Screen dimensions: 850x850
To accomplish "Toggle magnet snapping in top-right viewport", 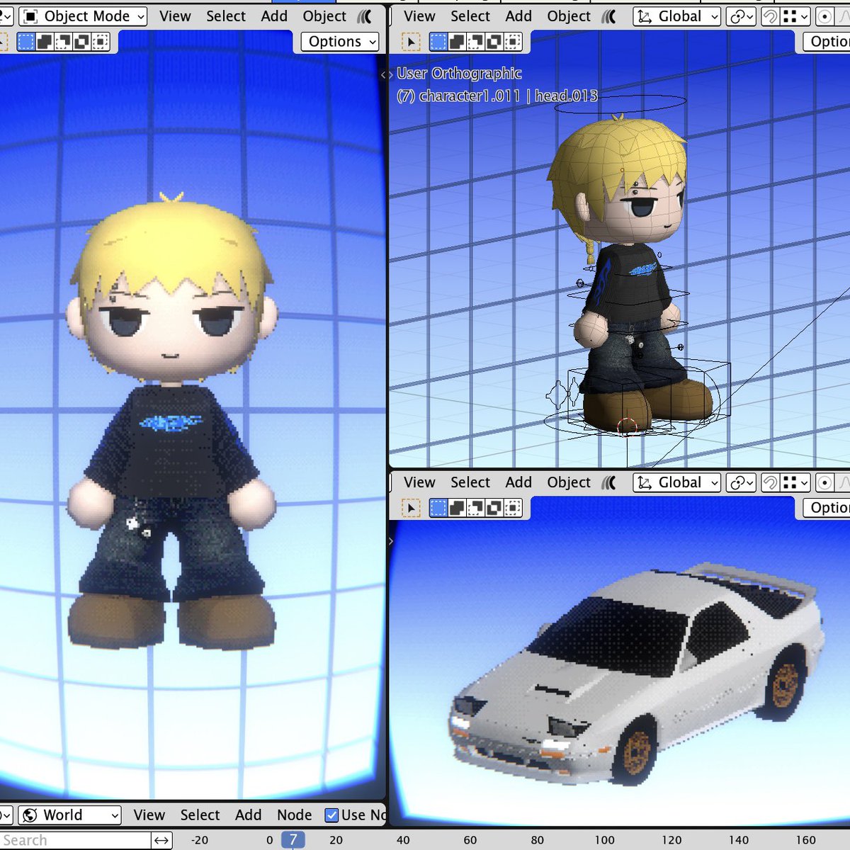I will [x=770, y=16].
